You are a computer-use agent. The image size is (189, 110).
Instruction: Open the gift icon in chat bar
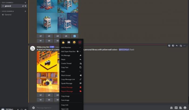[171, 108]
